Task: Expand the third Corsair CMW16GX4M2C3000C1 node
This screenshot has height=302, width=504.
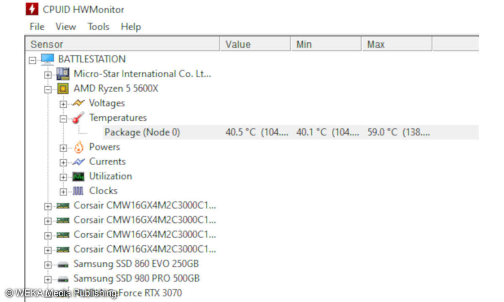Action: [x=48, y=236]
